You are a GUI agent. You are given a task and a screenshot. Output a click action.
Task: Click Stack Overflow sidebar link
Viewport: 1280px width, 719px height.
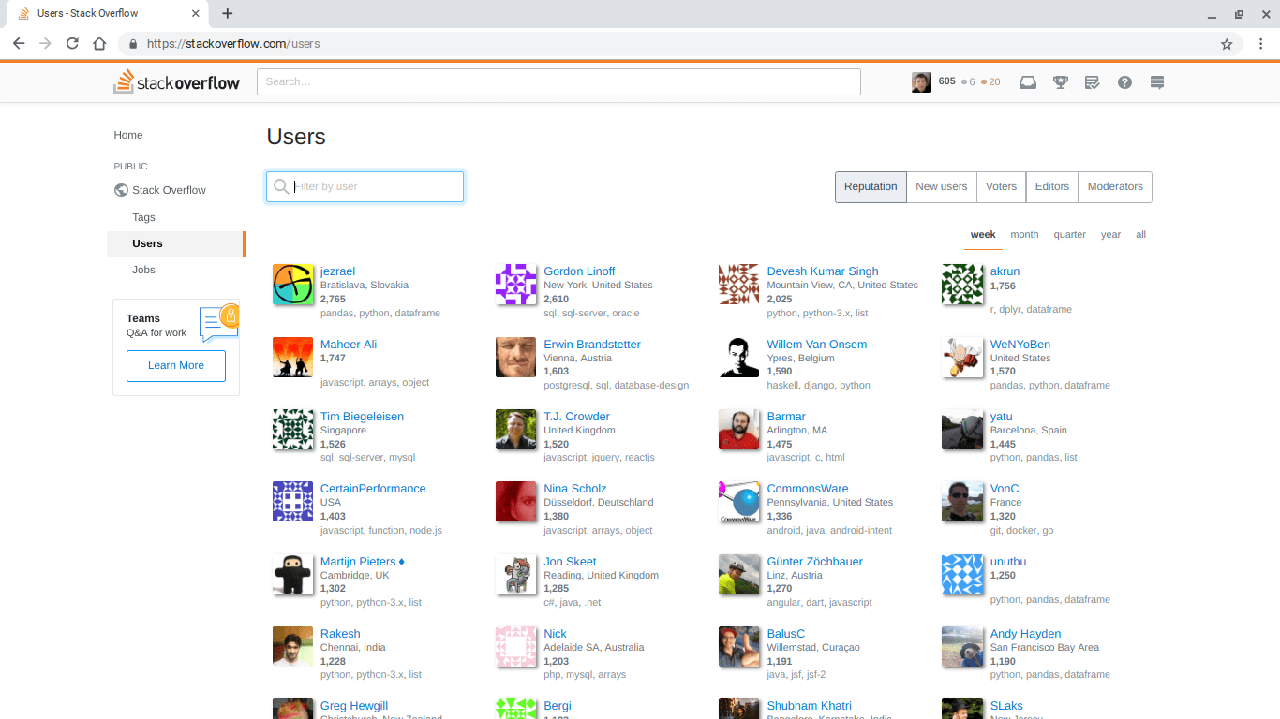pyautogui.click(x=169, y=190)
